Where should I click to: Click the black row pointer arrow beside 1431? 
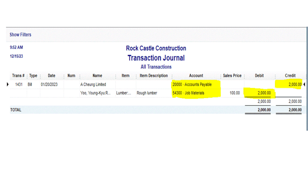8,85
